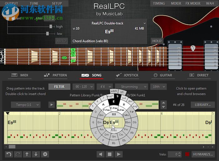Choose 5 power chord on wheel
The height and width of the screenshot is (161, 219).
point(93,106)
